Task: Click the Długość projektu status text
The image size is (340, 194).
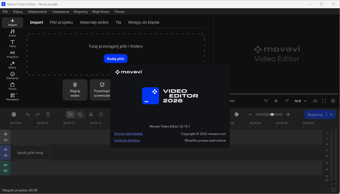Action: click(20, 190)
